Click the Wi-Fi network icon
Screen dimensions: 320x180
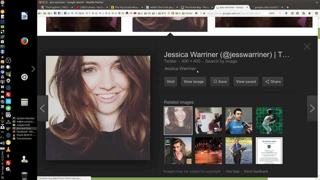pos(2,122)
